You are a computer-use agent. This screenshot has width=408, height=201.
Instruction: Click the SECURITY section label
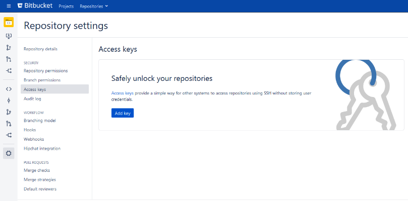(31, 63)
